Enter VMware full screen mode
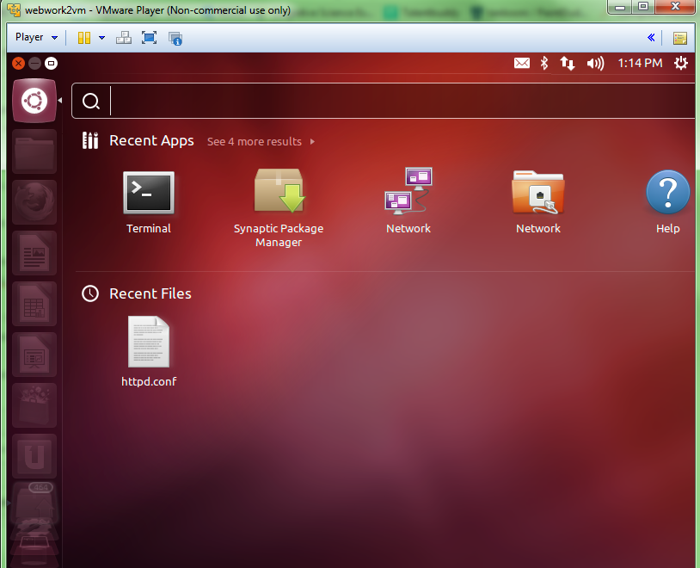 (x=149, y=38)
